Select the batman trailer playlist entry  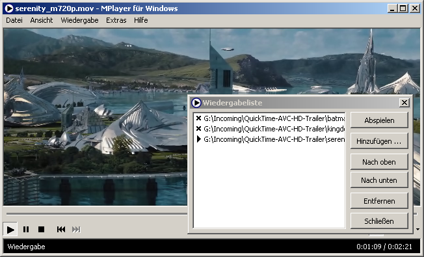[x=270, y=118]
